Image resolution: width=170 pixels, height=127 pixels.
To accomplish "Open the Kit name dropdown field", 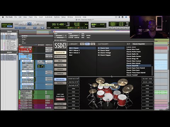I will pos(142,44).
